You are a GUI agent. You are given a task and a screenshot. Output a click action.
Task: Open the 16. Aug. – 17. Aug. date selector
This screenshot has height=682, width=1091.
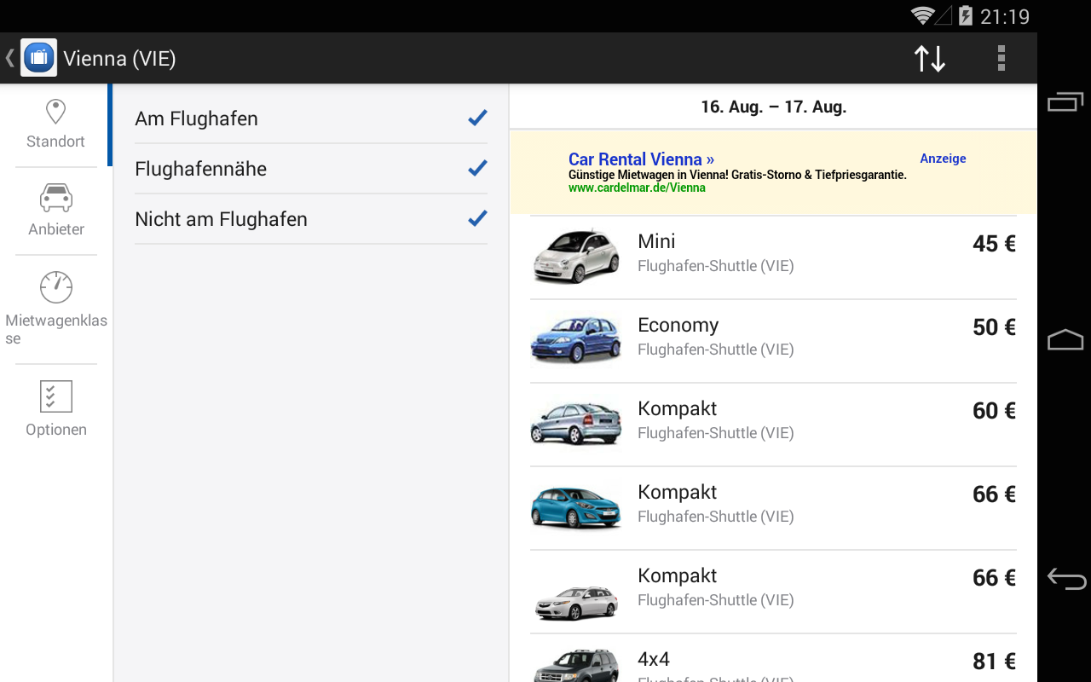772,107
